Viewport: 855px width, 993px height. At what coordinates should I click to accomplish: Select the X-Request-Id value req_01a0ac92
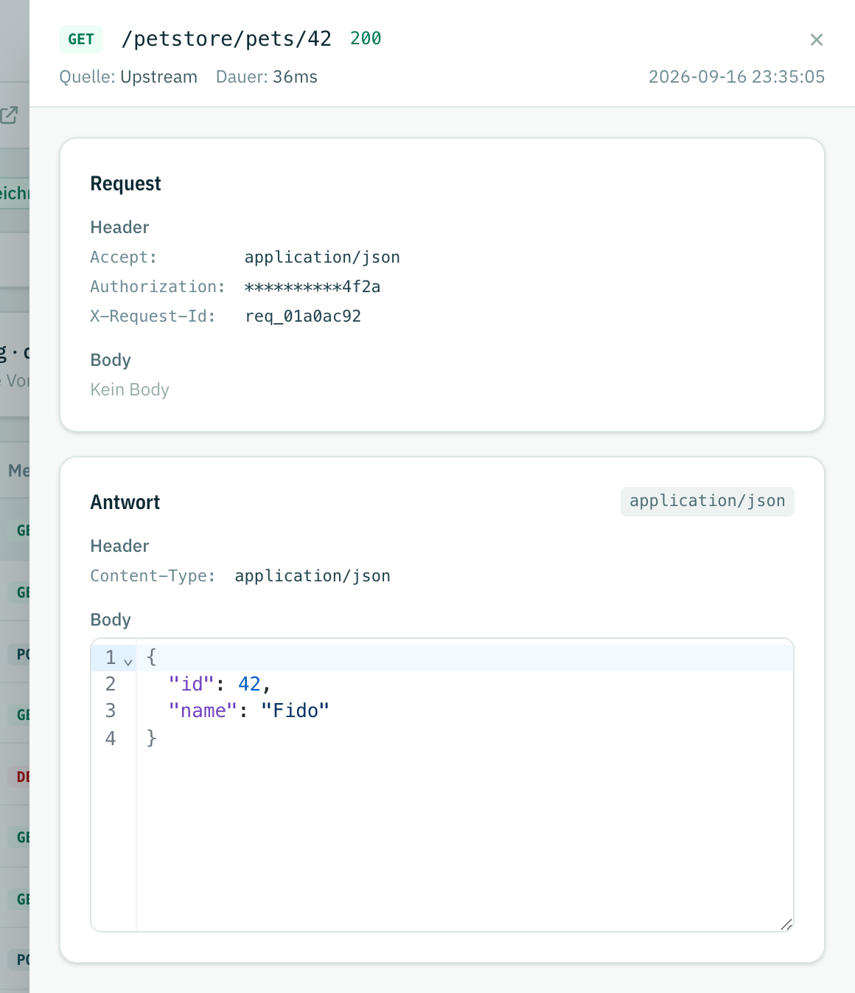(x=303, y=316)
